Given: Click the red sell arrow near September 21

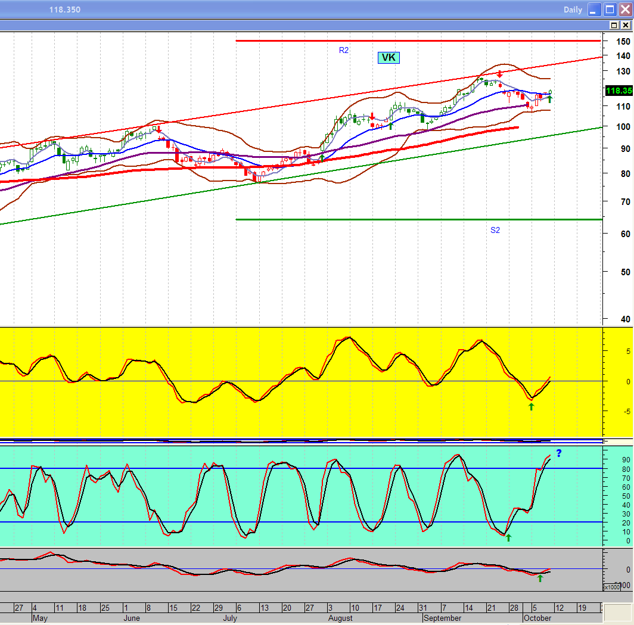Looking at the screenshot, I should (x=500, y=74).
